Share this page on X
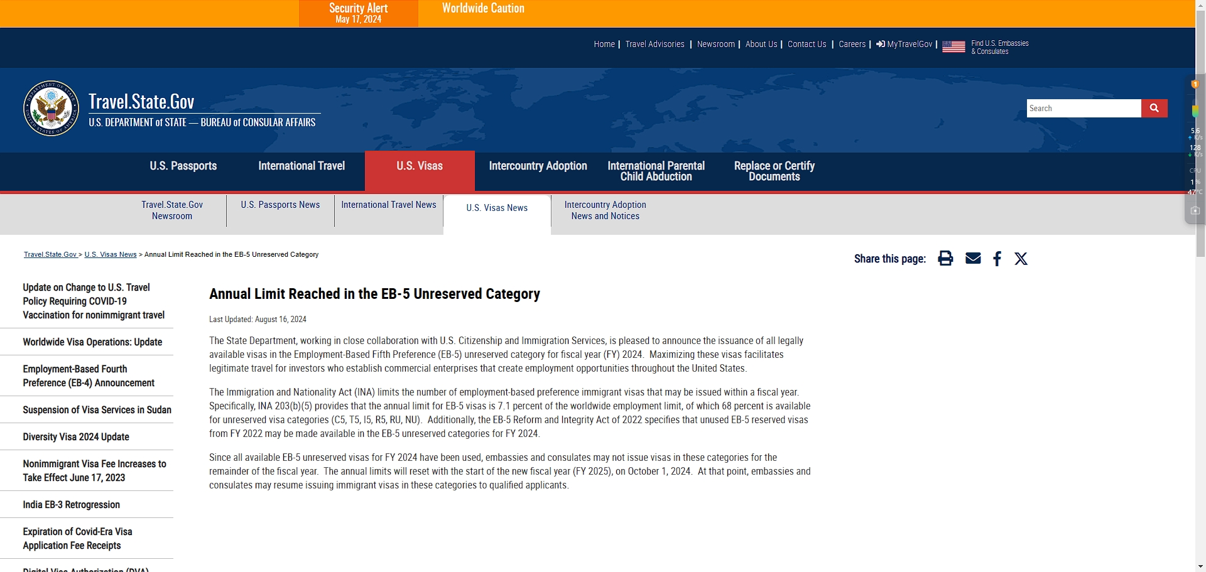Image resolution: width=1206 pixels, height=572 pixels. coord(1021,258)
